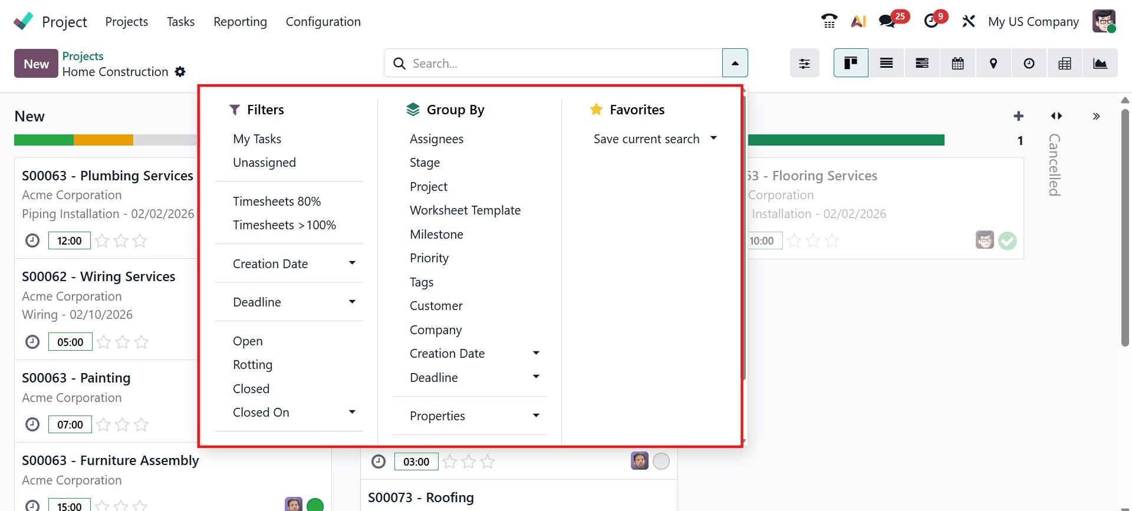Open Home Construction settings gear
1132x511 pixels.
[x=180, y=72]
